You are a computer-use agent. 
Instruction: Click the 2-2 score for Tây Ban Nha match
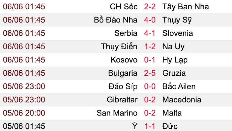tap(150, 7)
